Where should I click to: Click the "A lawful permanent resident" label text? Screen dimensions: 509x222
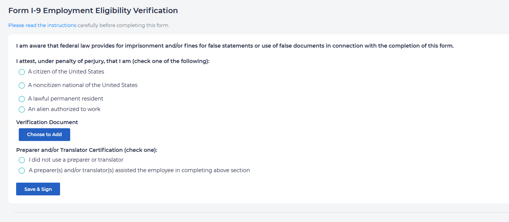66,99
